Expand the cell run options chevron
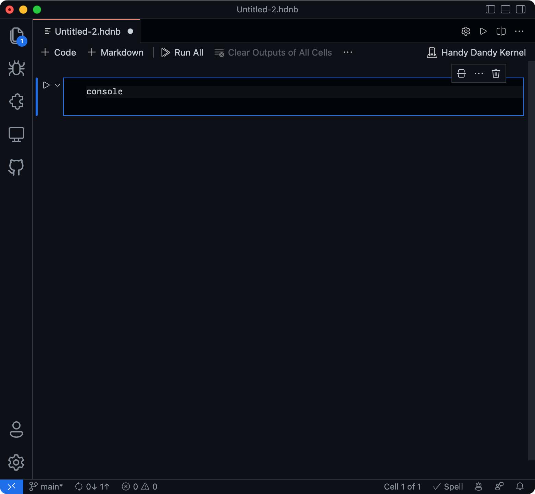535x494 pixels. pos(58,85)
